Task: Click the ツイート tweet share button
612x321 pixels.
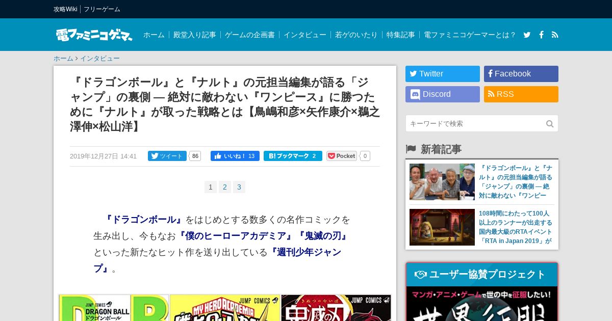Action: tap(167, 156)
